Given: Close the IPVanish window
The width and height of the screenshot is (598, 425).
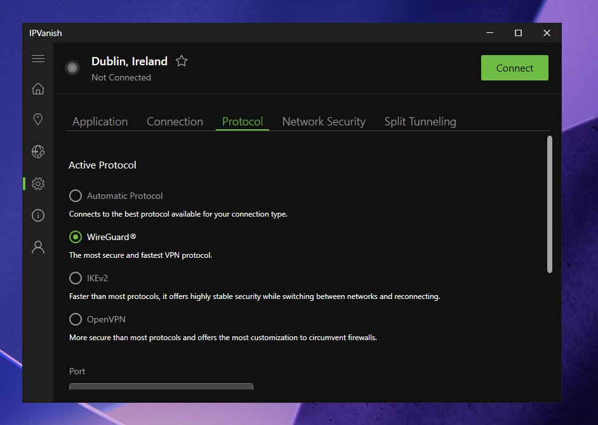Looking at the screenshot, I should click(547, 33).
